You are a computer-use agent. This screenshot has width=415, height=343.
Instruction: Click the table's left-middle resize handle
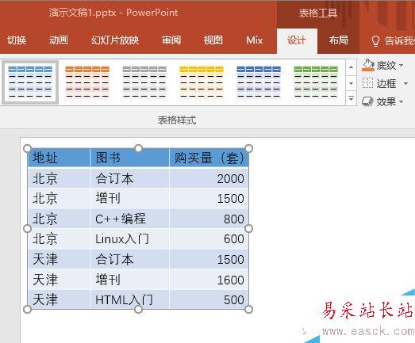(28, 229)
